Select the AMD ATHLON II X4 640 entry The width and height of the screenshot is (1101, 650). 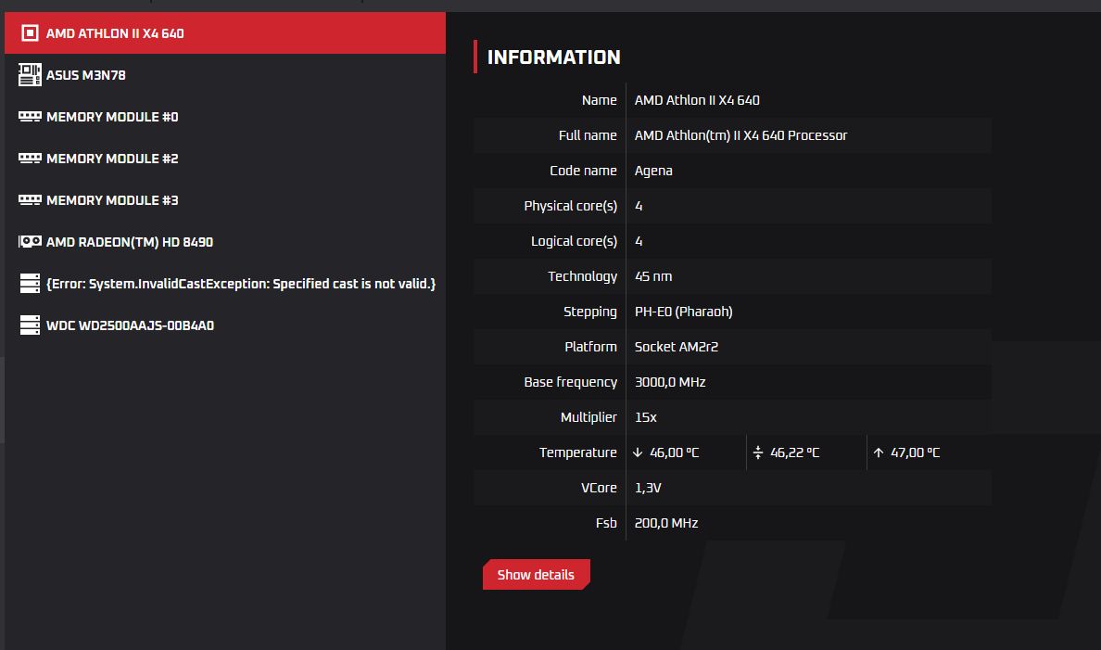point(224,33)
